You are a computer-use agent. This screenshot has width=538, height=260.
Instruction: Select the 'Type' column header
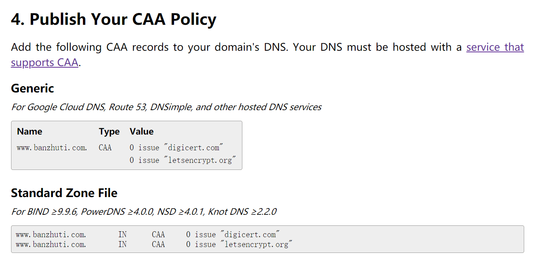pyautogui.click(x=109, y=131)
